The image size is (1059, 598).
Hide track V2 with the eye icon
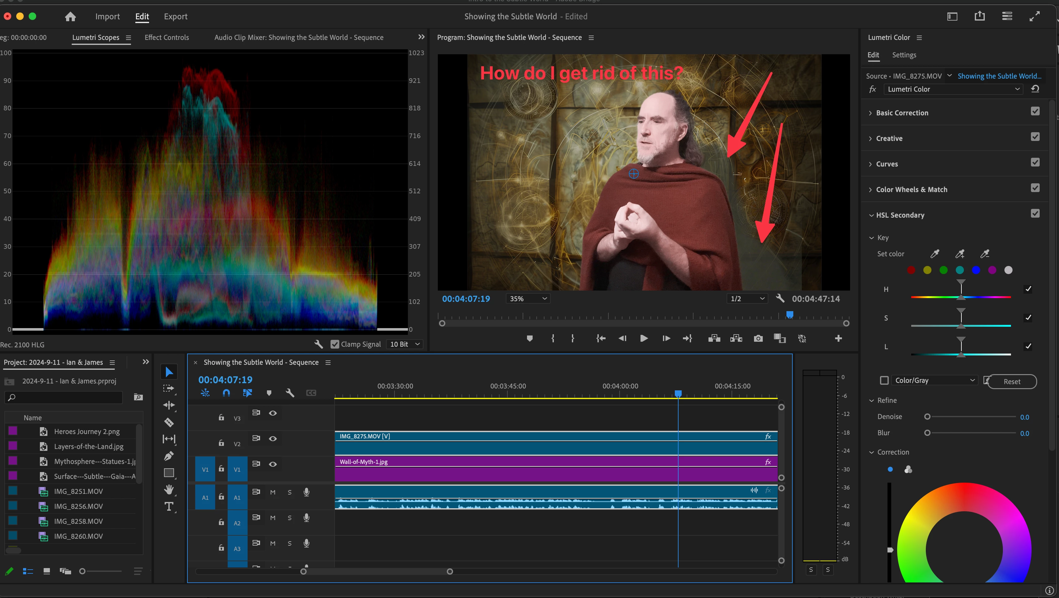coord(273,439)
